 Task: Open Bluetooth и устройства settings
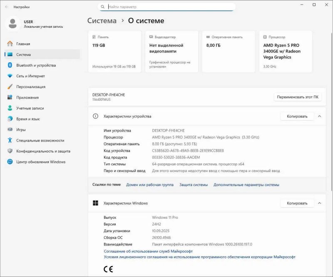point(42,65)
